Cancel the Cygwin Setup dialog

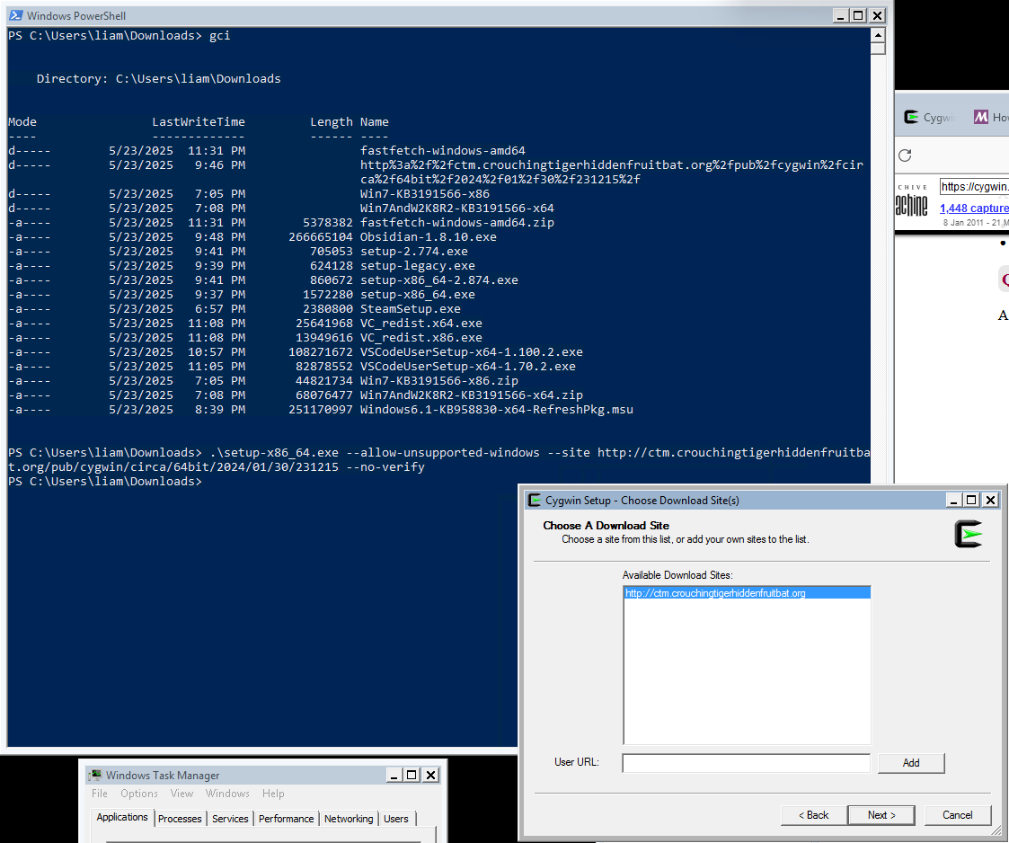point(958,814)
